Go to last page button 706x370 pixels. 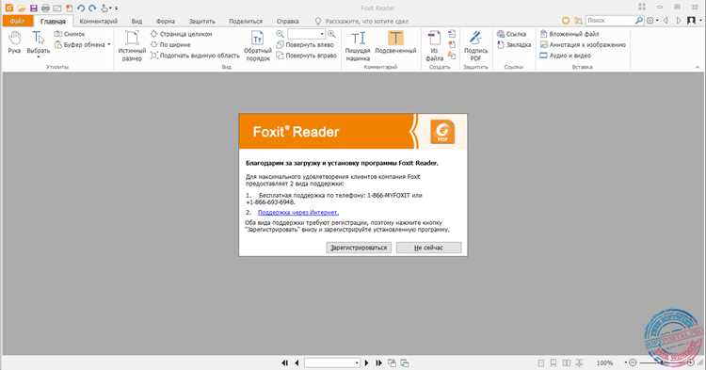pos(378,362)
